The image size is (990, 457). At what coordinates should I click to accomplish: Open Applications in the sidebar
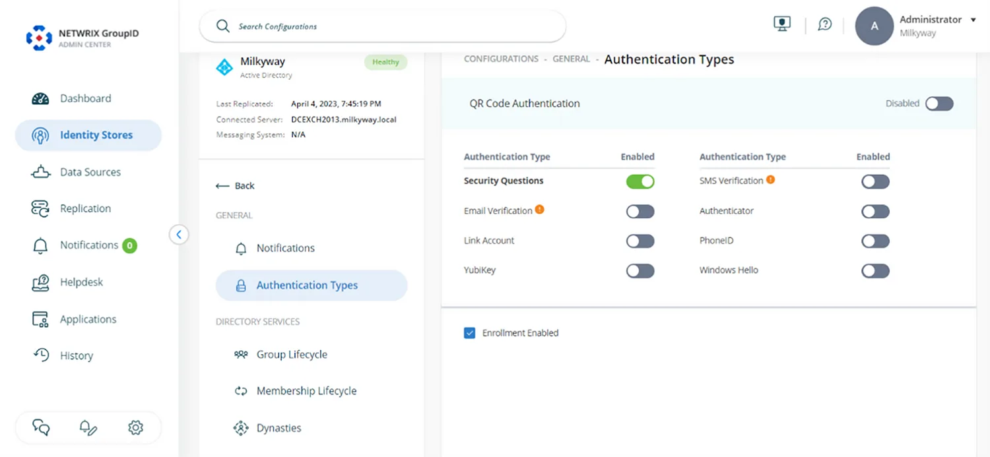[88, 319]
